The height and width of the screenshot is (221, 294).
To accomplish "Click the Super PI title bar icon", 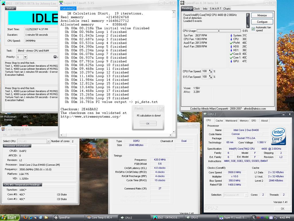I will click(61, 3).
